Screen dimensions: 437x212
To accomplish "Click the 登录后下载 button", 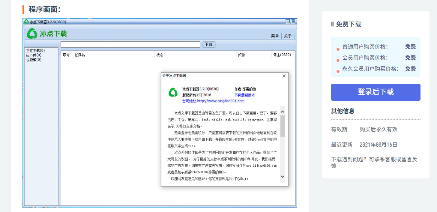I will tap(376, 92).
